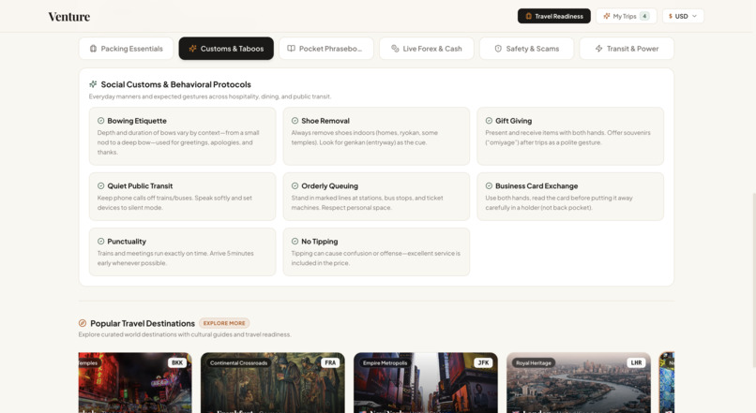Click the EXPLORE MORE badge
756x413 pixels.
pos(224,323)
